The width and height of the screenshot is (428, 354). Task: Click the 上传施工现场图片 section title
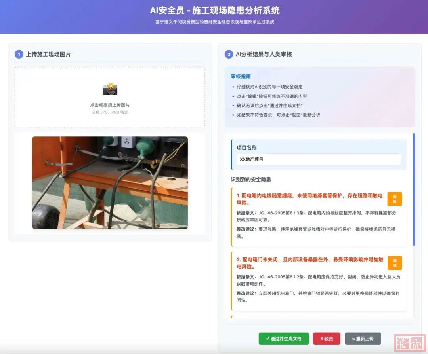tap(48, 54)
